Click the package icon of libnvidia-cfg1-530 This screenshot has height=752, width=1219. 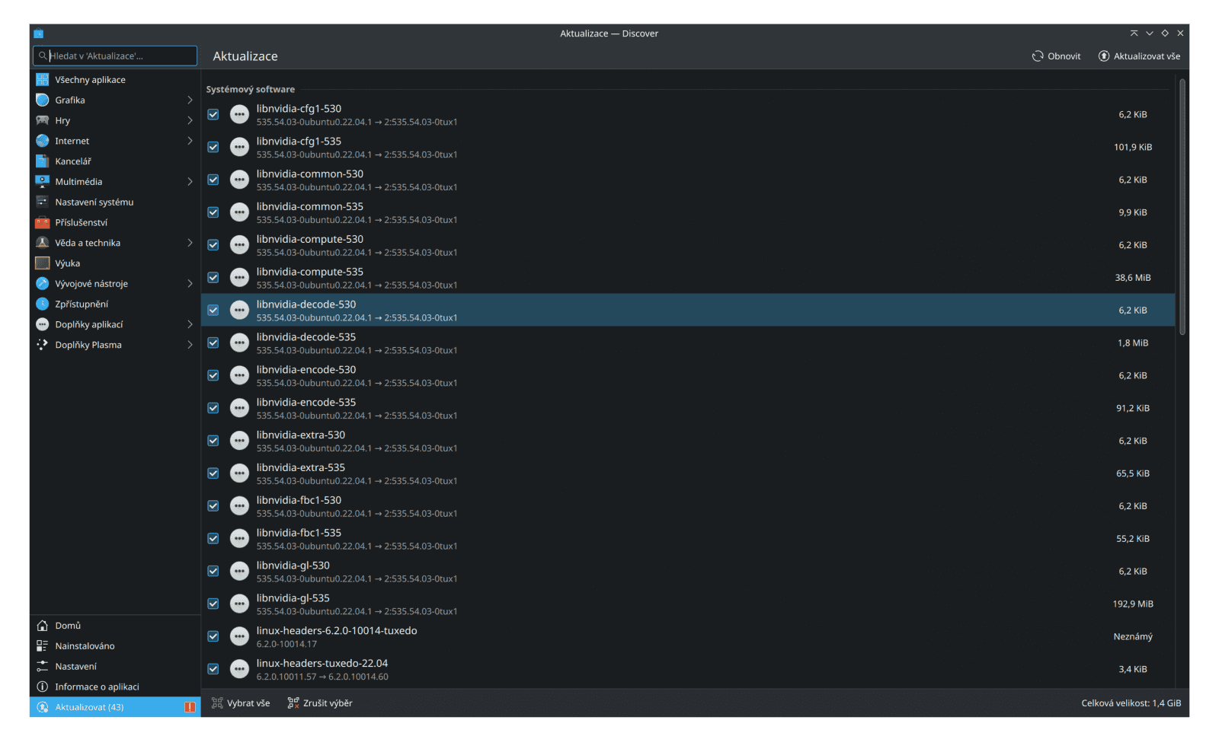pos(240,115)
